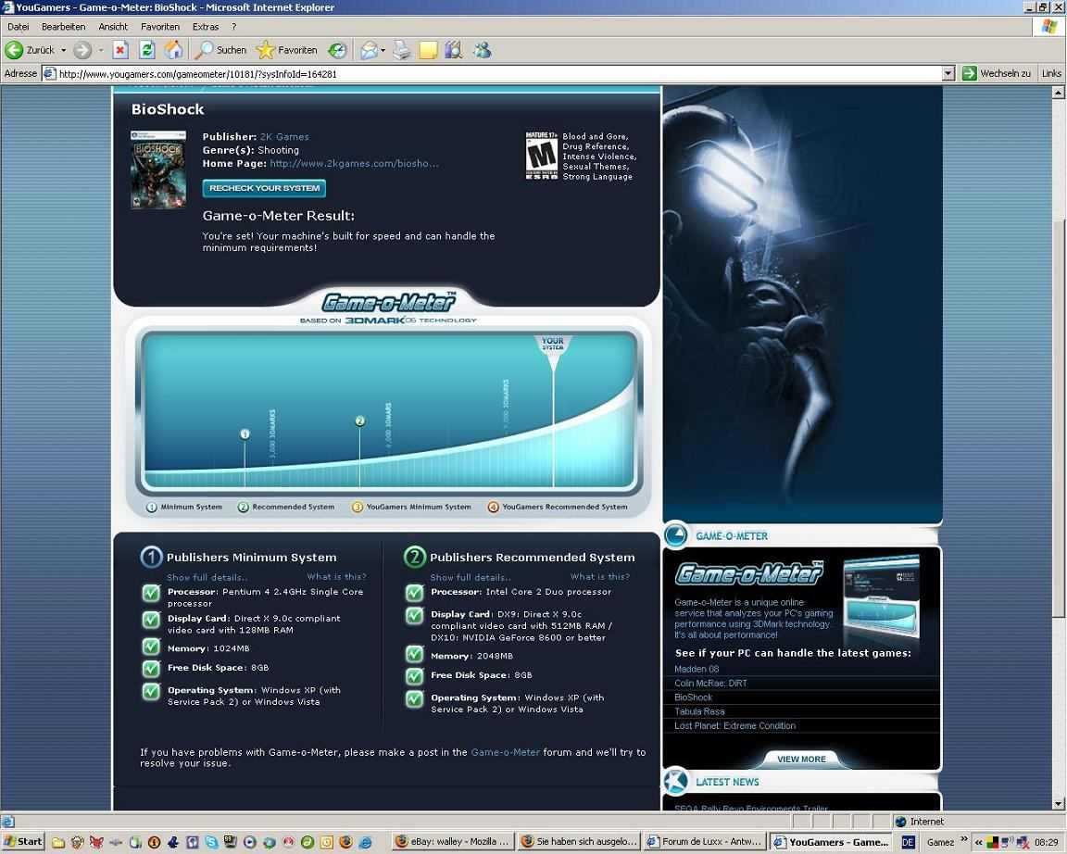Open the ? help menu
Screen dimensions: 1067x854
(x=234, y=27)
